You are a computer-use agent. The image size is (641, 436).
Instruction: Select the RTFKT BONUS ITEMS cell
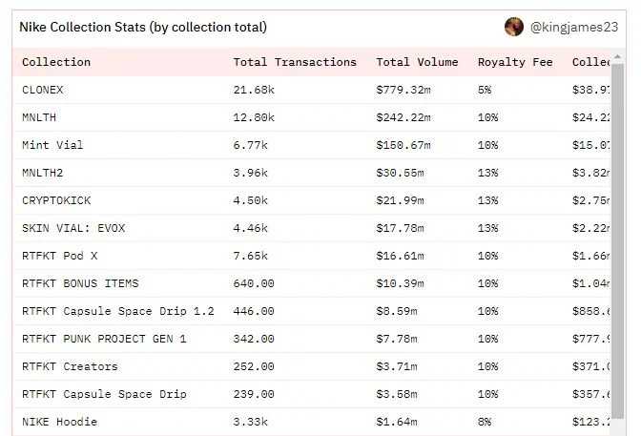click(80, 283)
